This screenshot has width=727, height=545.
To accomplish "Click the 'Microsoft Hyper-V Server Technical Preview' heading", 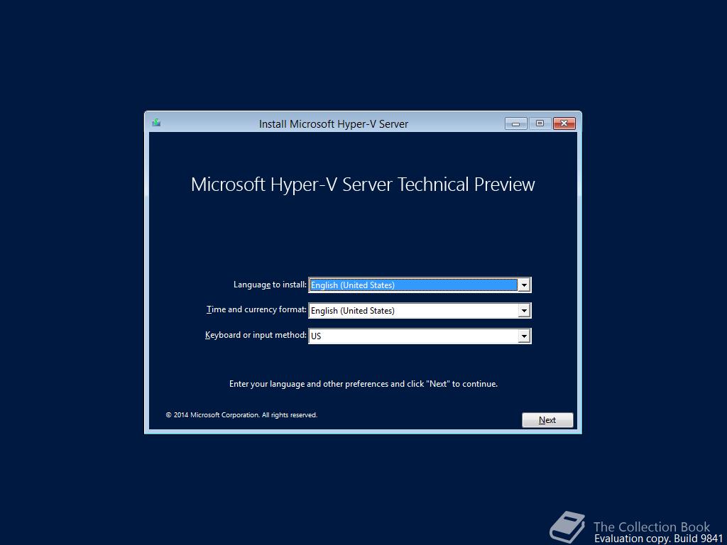I will [363, 185].
